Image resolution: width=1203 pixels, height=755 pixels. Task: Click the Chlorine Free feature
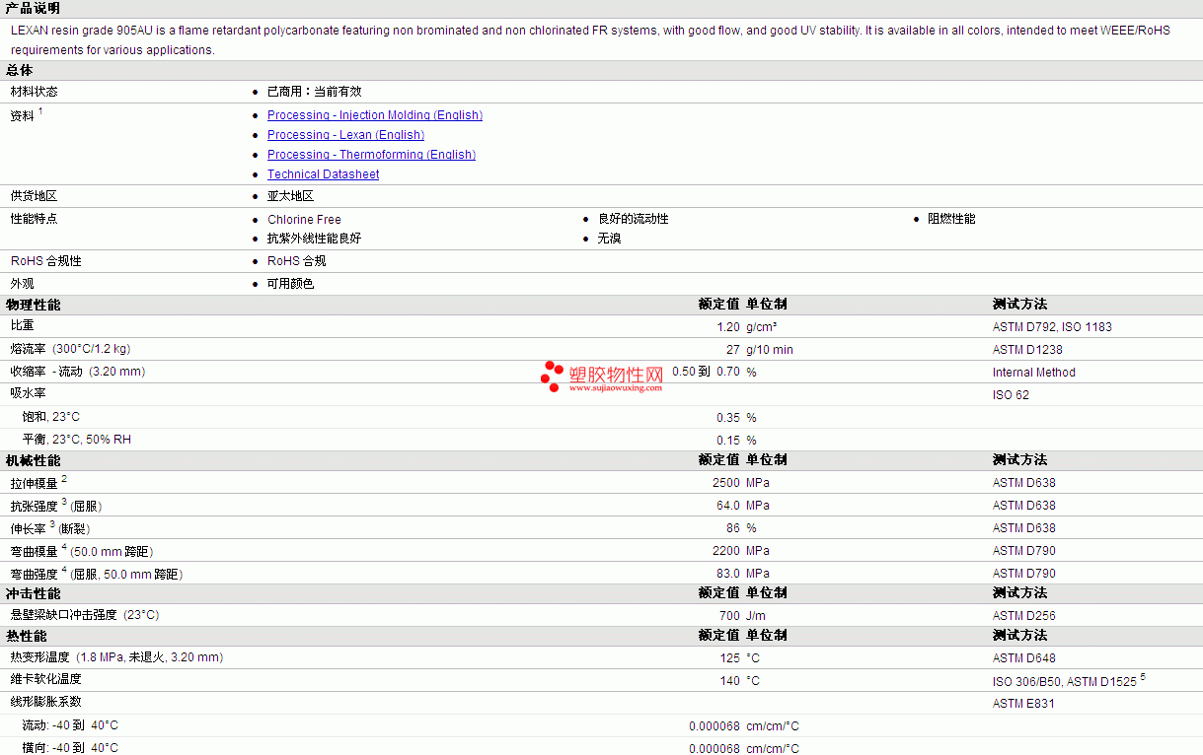click(x=304, y=220)
